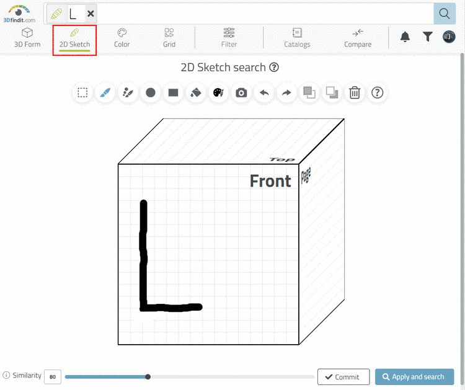Click the Similarity slider handle

click(148, 376)
